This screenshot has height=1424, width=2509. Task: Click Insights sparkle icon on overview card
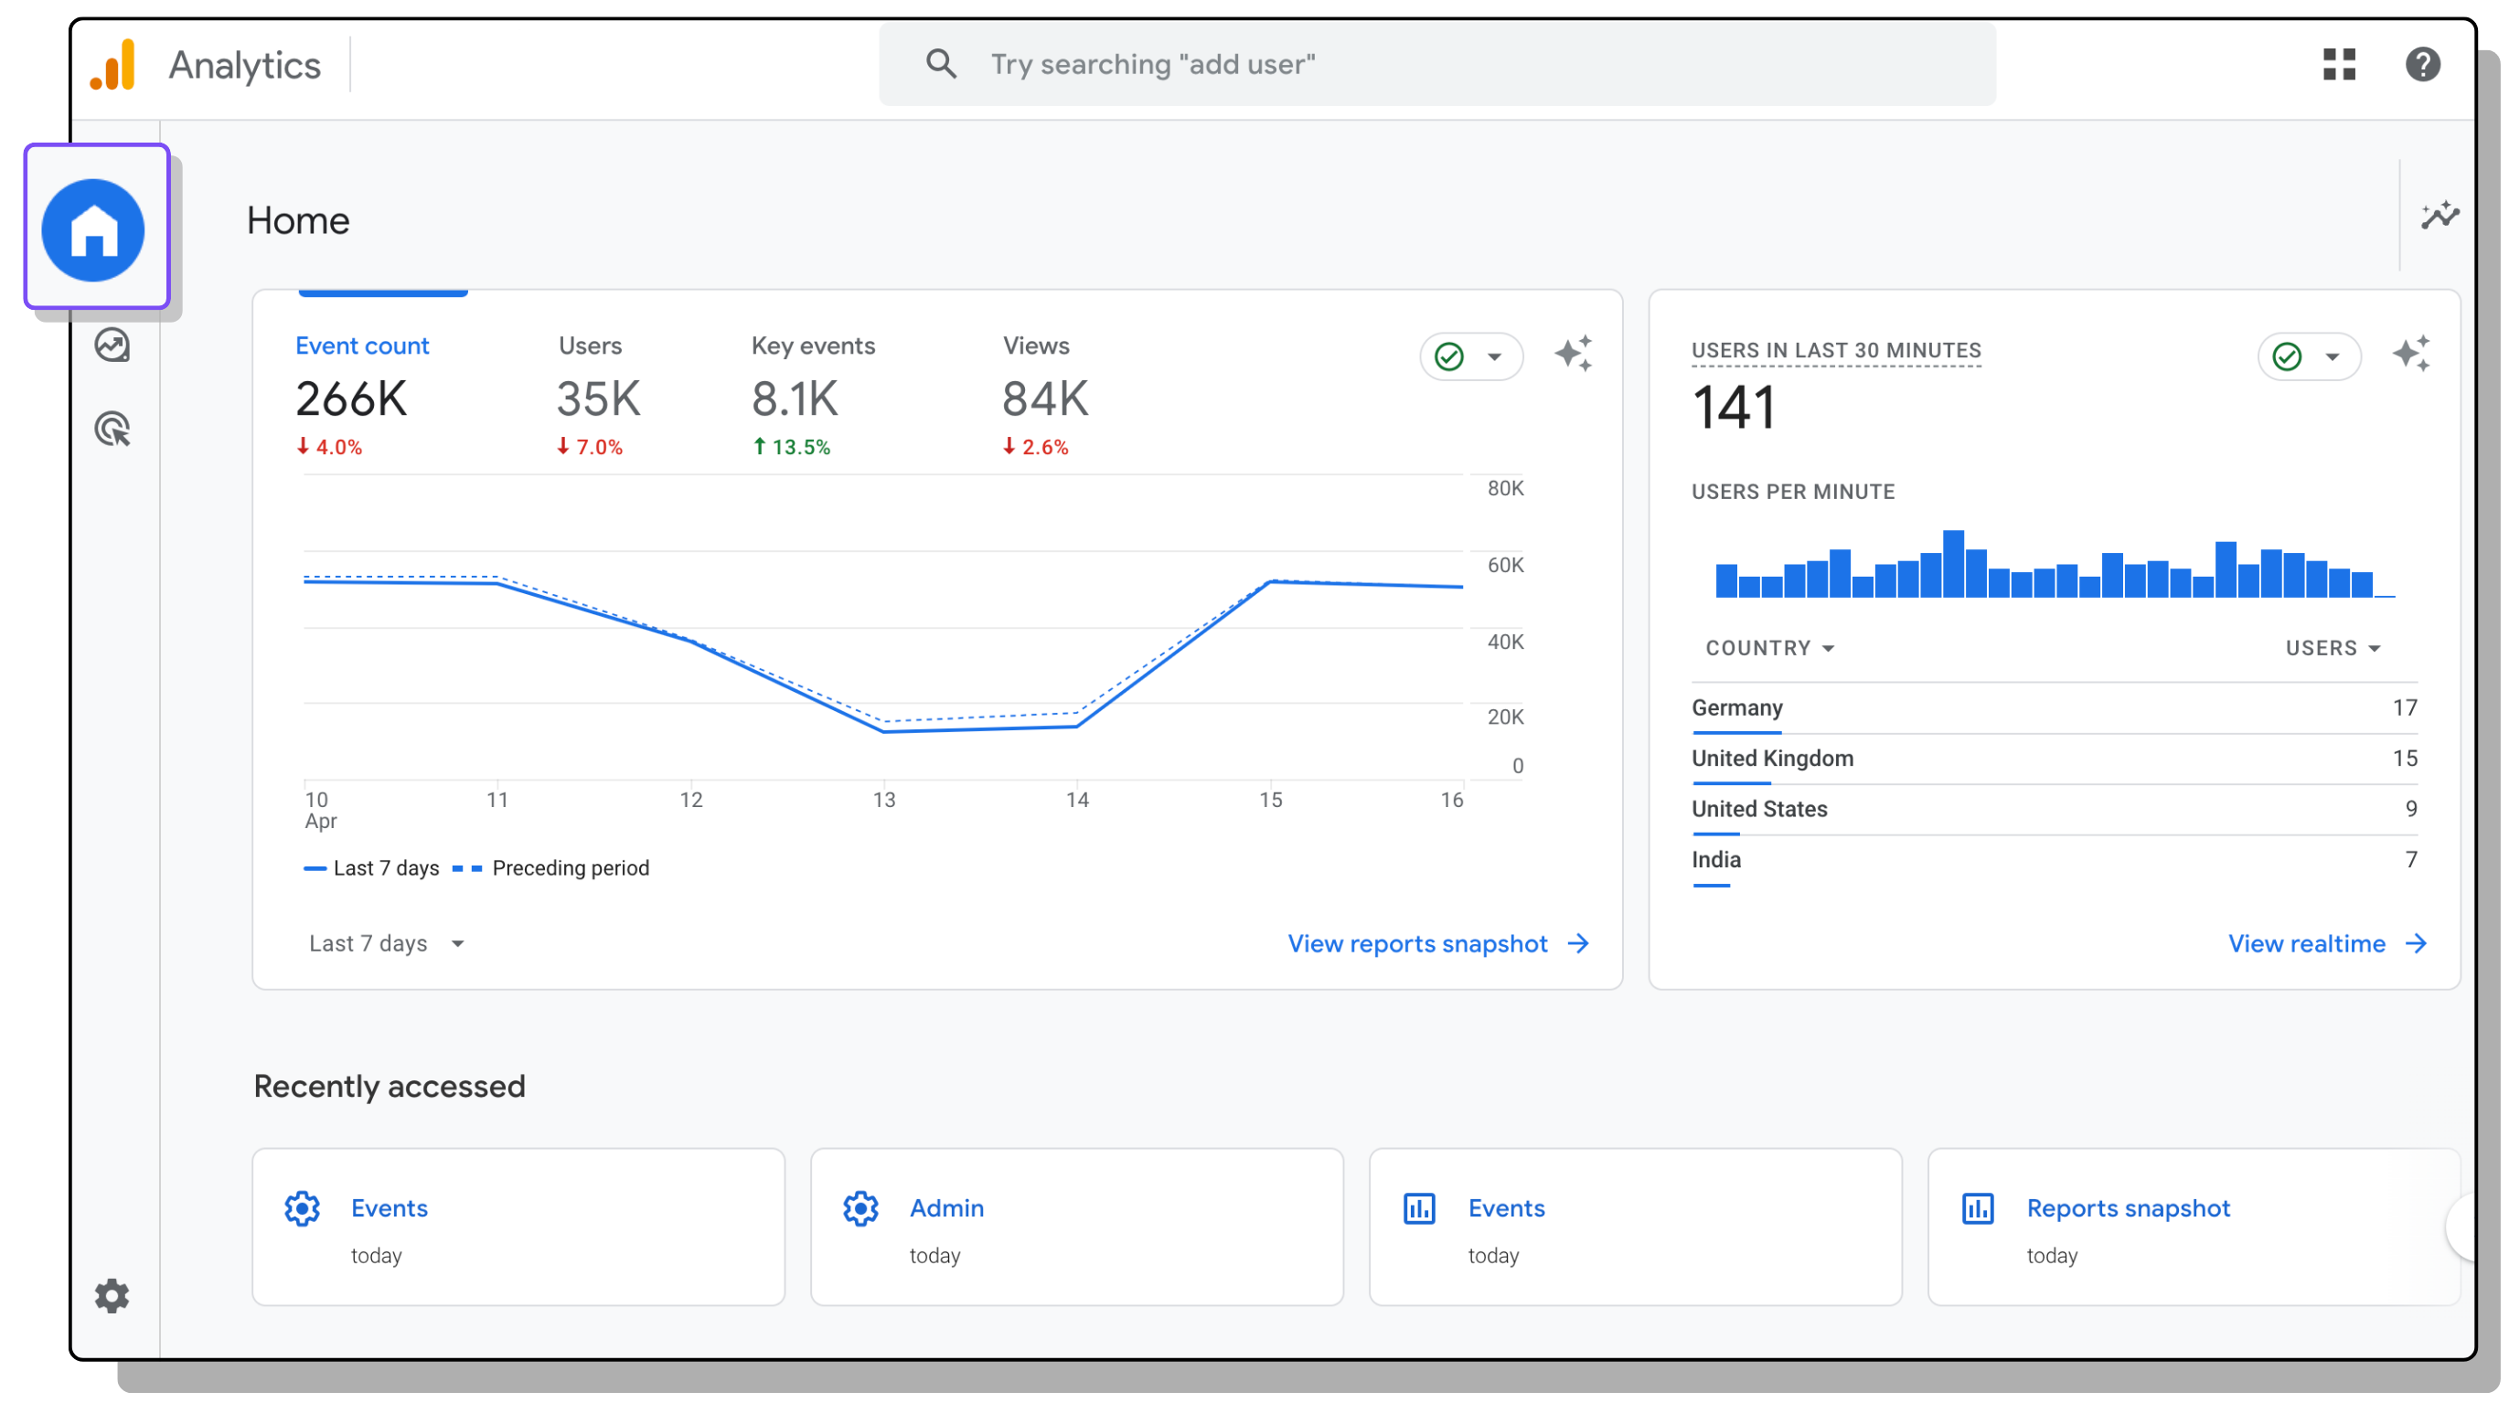click(1573, 354)
